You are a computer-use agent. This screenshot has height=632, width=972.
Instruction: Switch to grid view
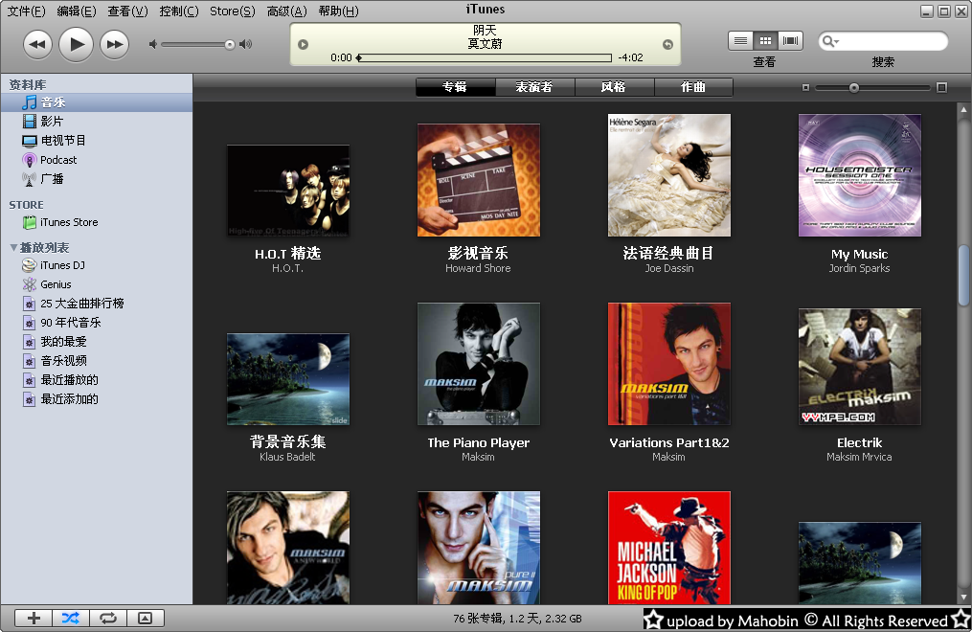765,41
